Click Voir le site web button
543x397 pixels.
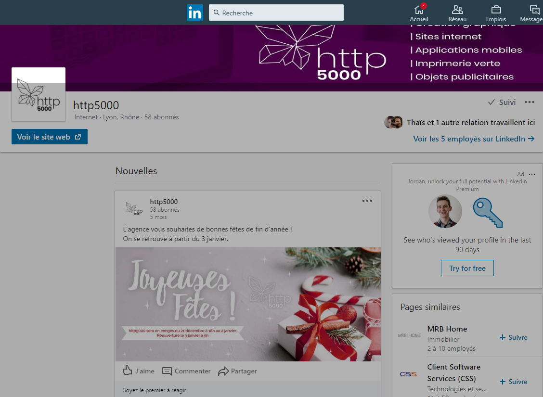50,137
